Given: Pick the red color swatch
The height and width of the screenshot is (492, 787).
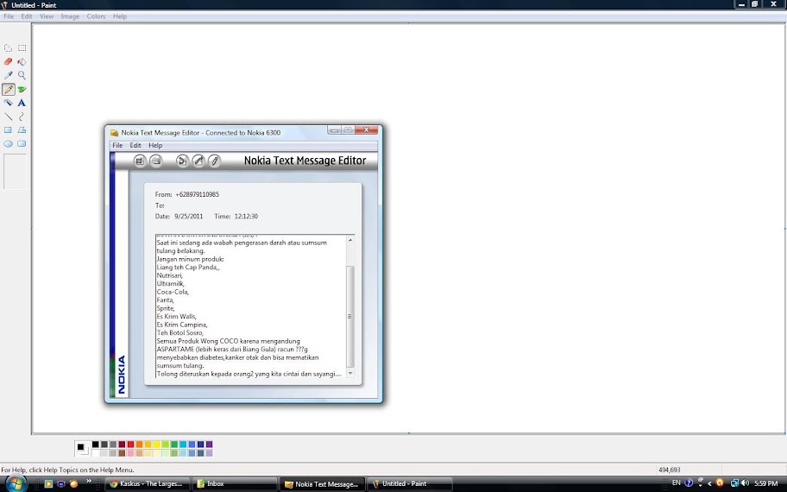Looking at the screenshot, I should click(x=130, y=445).
